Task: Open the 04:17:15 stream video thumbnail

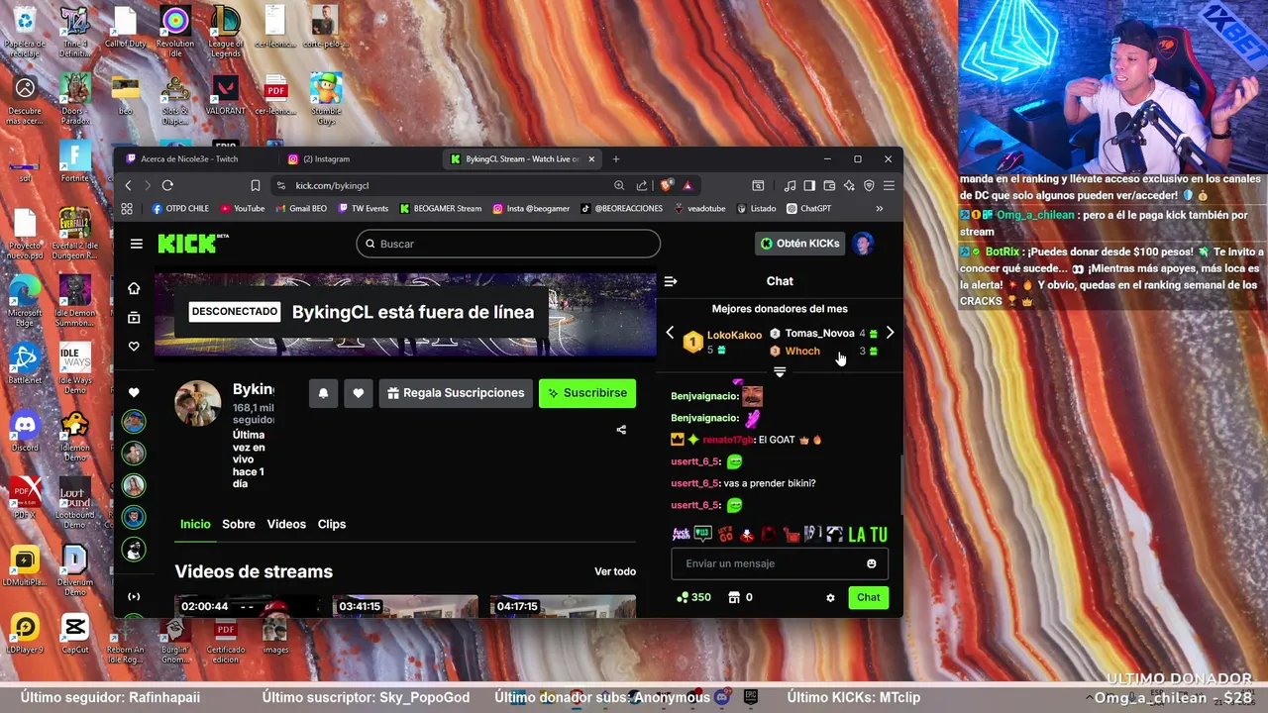Action: [x=564, y=606]
